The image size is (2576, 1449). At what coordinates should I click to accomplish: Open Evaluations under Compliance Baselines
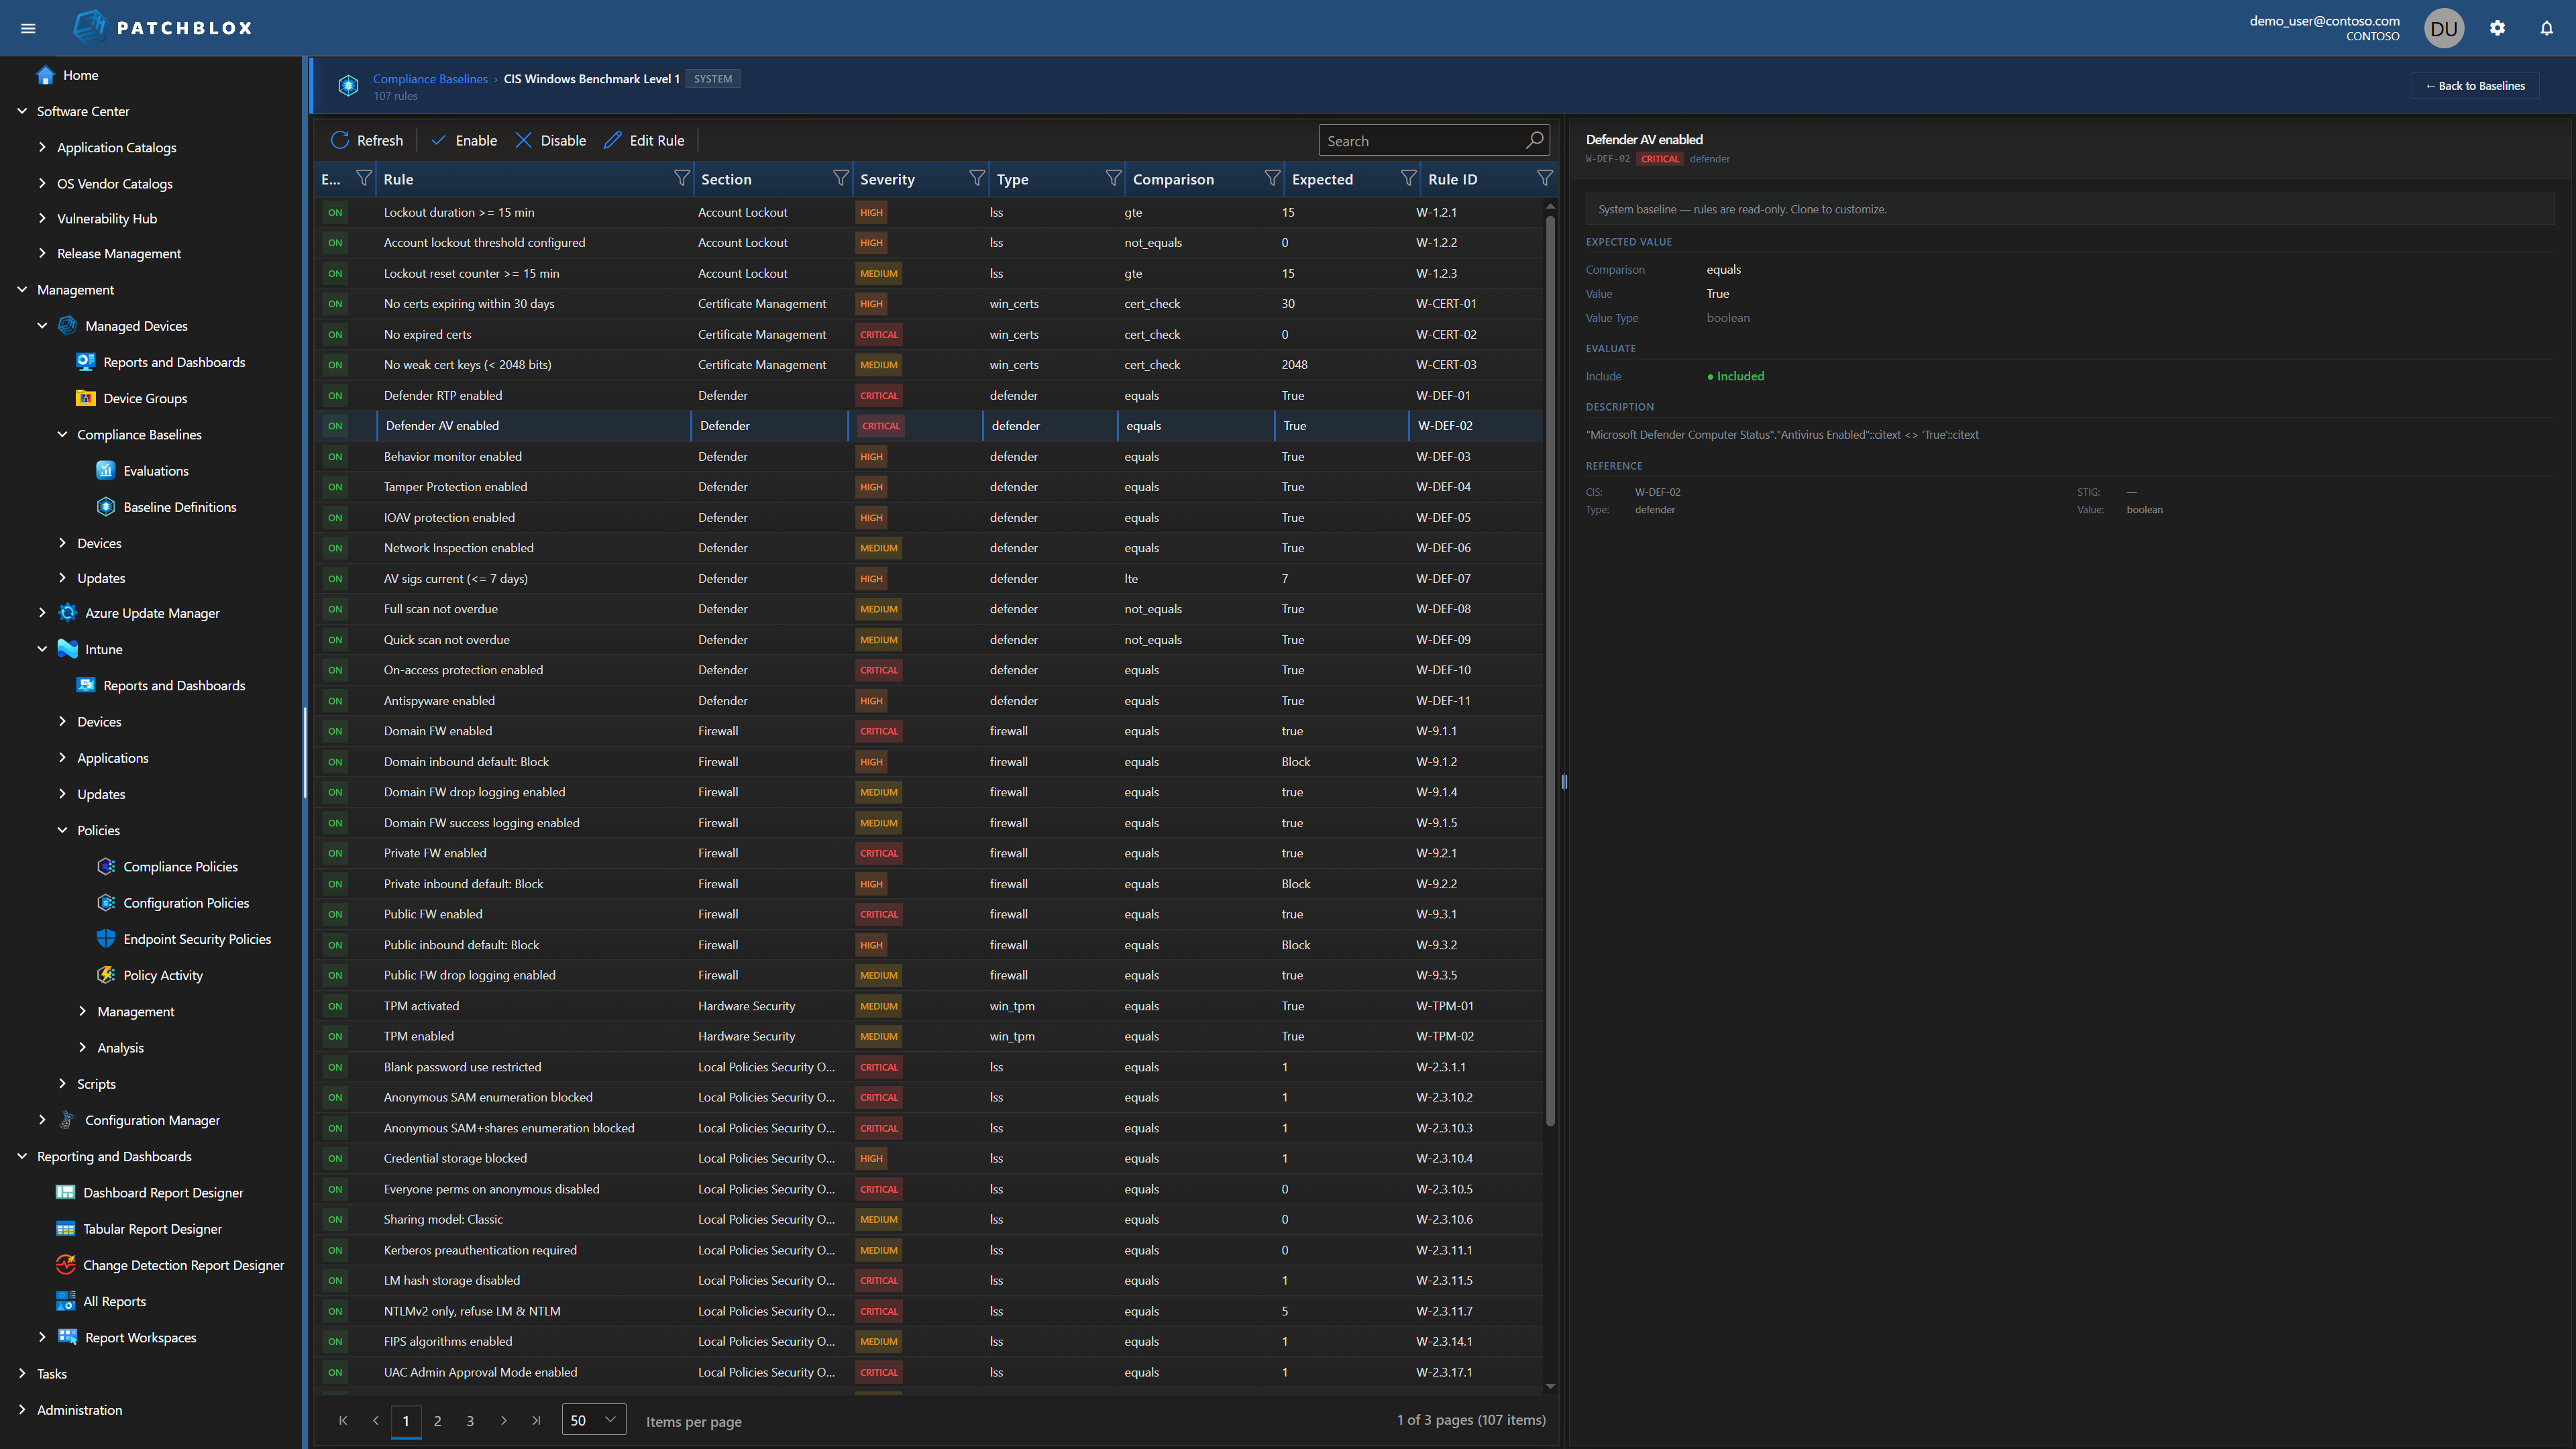coord(156,470)
